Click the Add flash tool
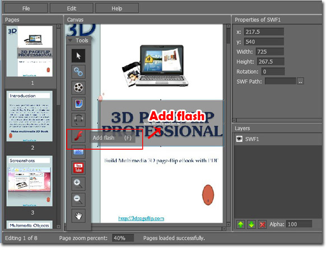Screen dimensions: 336x256 pos(78,136)
